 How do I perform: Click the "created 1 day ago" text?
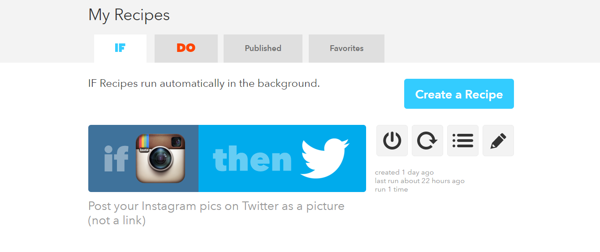point(404,172)
